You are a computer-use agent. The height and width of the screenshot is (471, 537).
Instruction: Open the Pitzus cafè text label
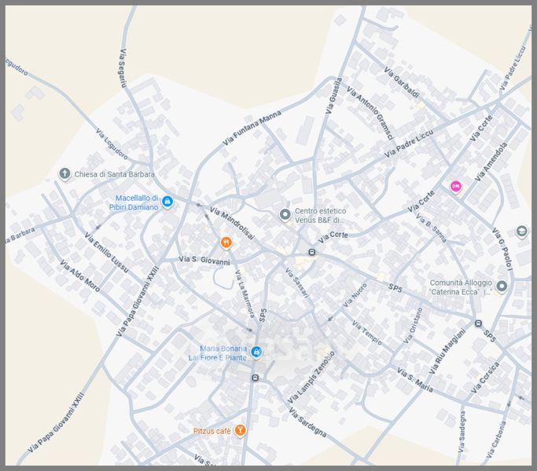(212, 431)
